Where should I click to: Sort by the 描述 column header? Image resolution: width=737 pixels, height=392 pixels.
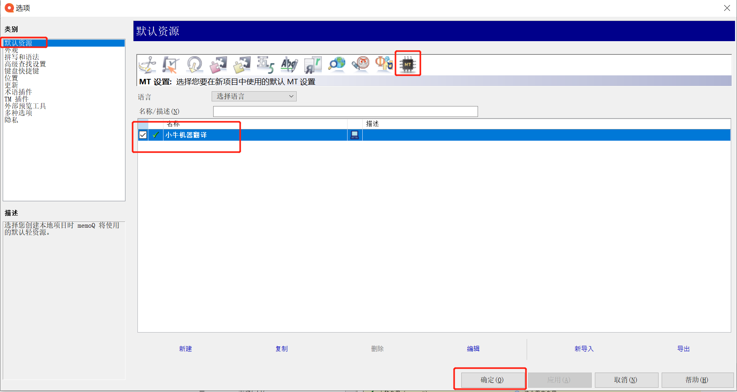[x=546, y=124]
